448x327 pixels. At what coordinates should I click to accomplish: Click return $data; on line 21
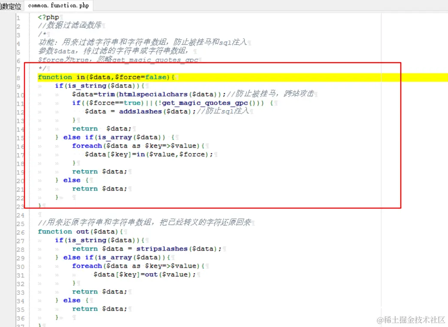pos(100,189)
